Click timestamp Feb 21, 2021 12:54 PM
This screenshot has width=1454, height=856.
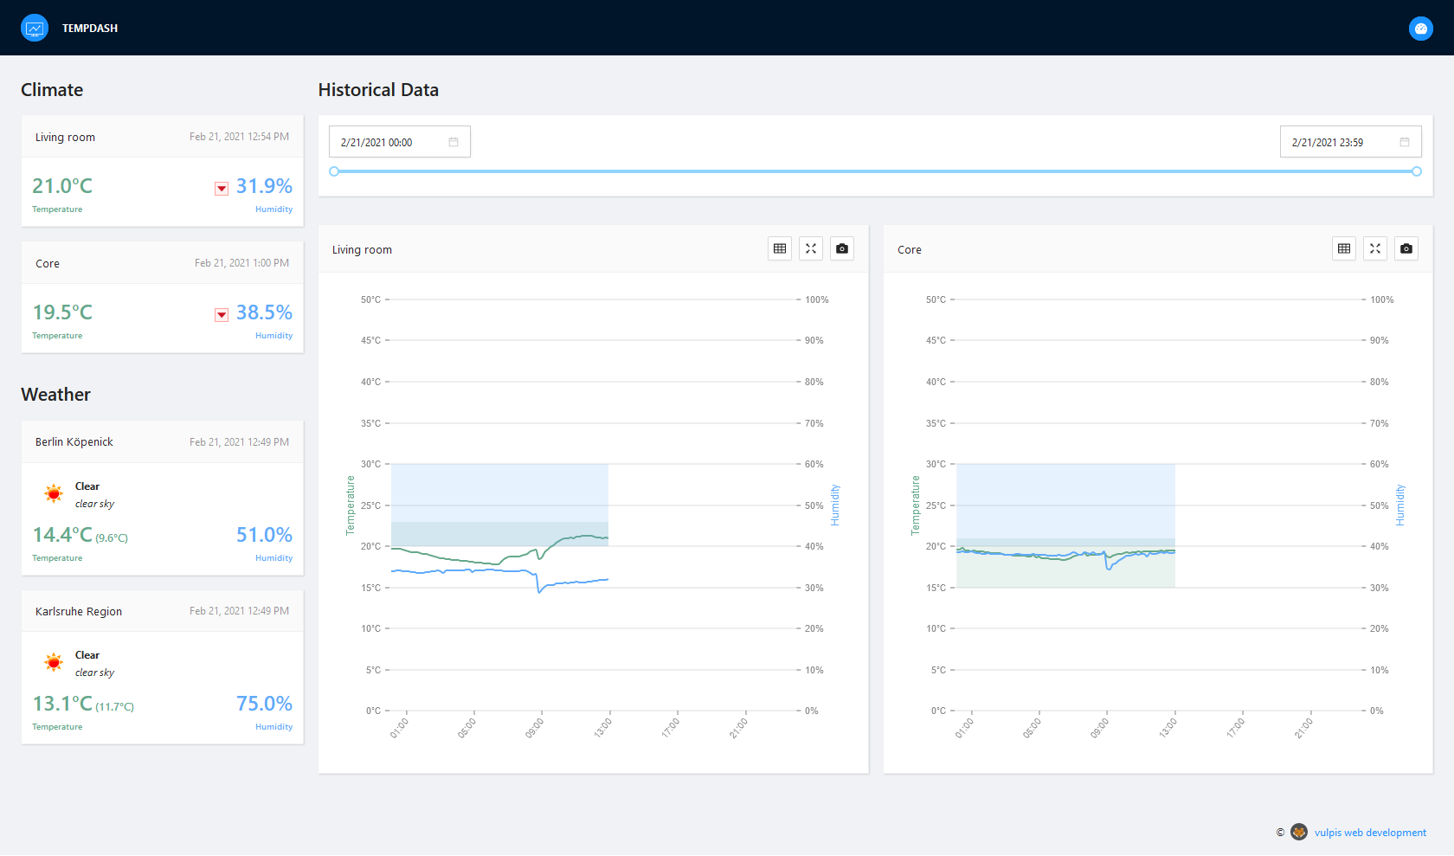[240, 137]
